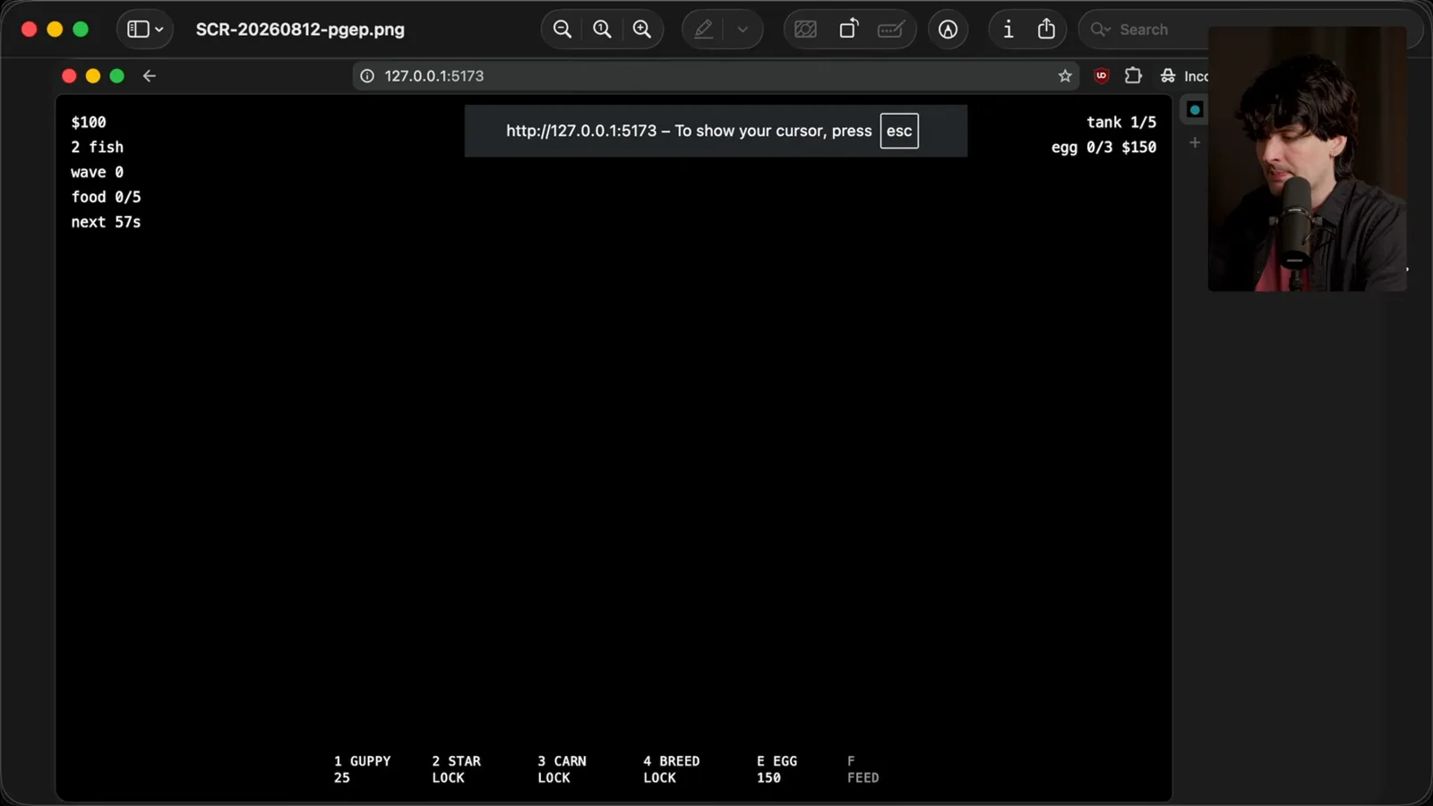The width and height of the screenshot is (1433, 806).
Task: Zoom out with the minus magnifier
Action: (x=562, y=30)
